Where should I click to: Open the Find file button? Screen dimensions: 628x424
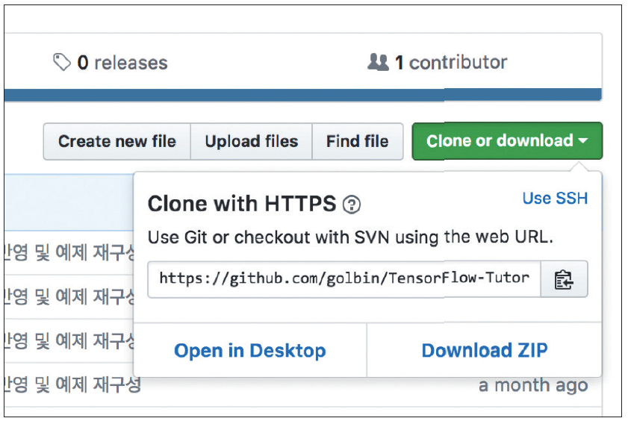pyautogui.click(x=357, y=141)
